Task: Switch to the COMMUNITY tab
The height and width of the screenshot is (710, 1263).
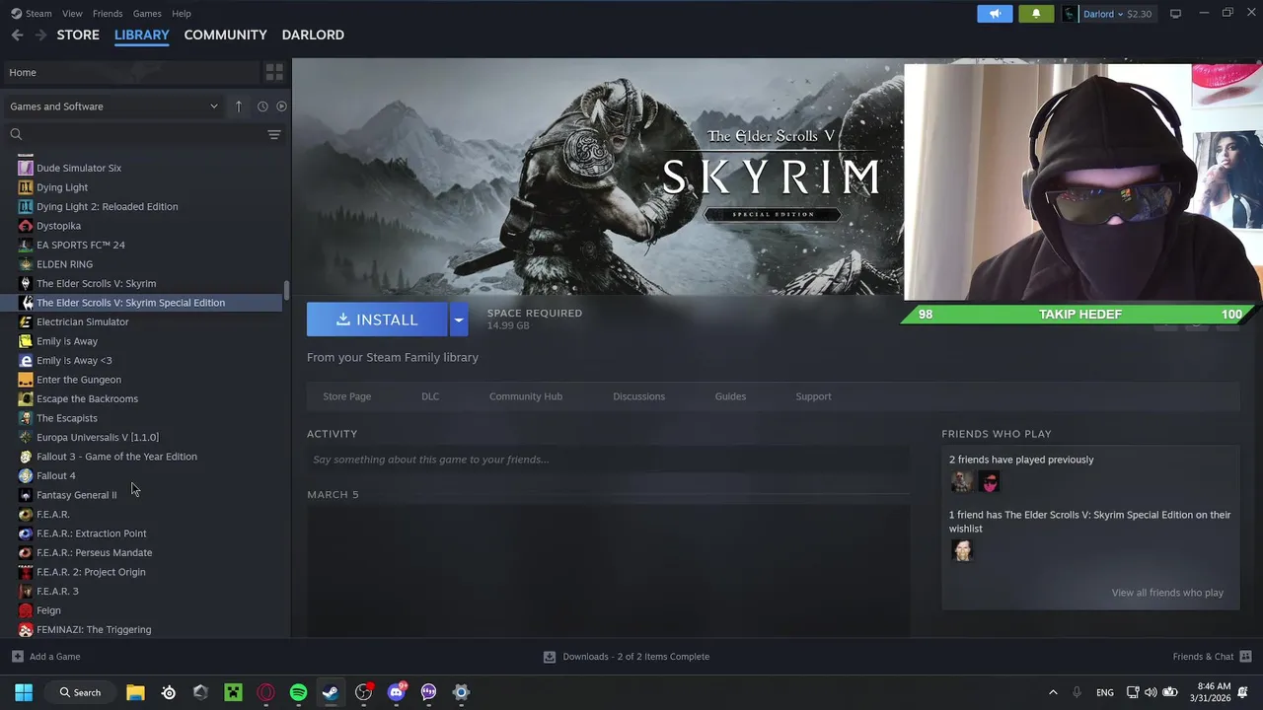Action: (x=225, y=35)
